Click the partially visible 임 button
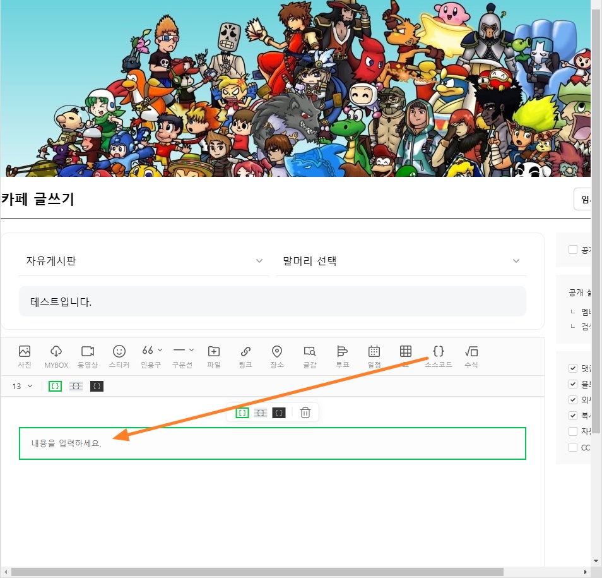This screenshot has width=602, height=578. coord(582,199)
